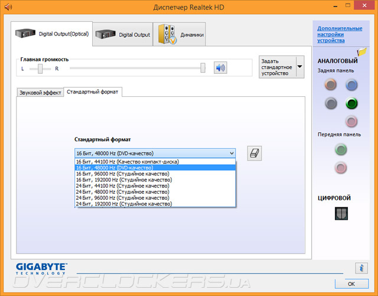Click the eraser reset-format icon
Viewport: 378px width, 296px height.
255,153
